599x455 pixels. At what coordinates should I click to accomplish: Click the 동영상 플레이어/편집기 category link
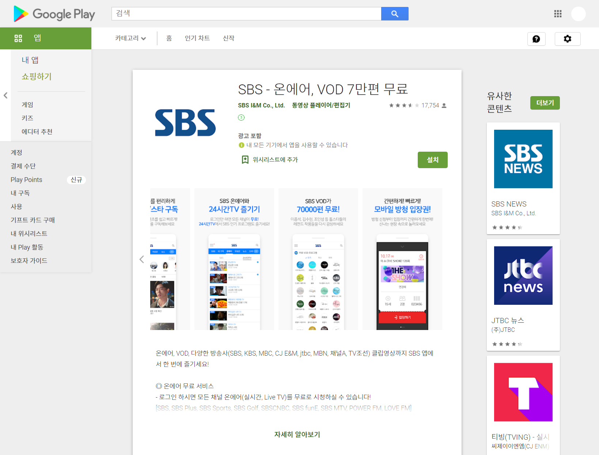[321, 105]
